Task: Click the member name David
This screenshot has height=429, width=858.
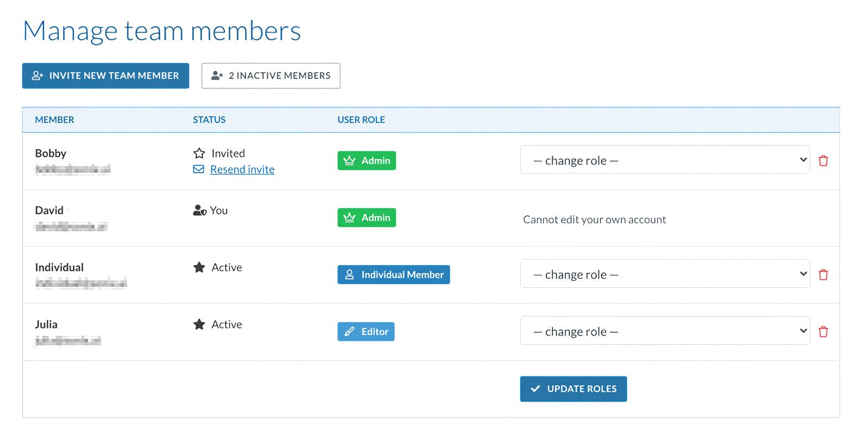Action: (x=49, y=210)
